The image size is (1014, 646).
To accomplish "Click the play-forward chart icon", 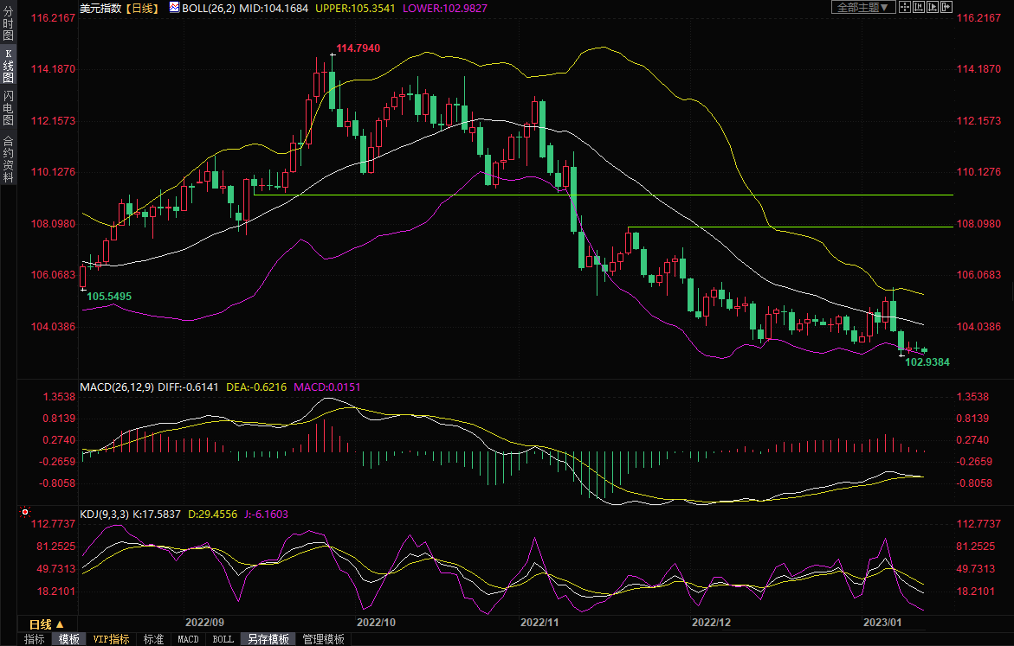I will tap(933, 7).
